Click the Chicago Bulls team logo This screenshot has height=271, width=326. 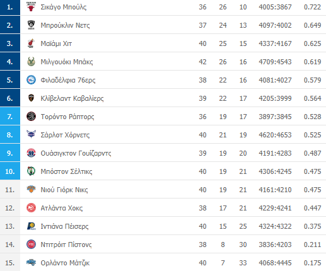(31, 6)
